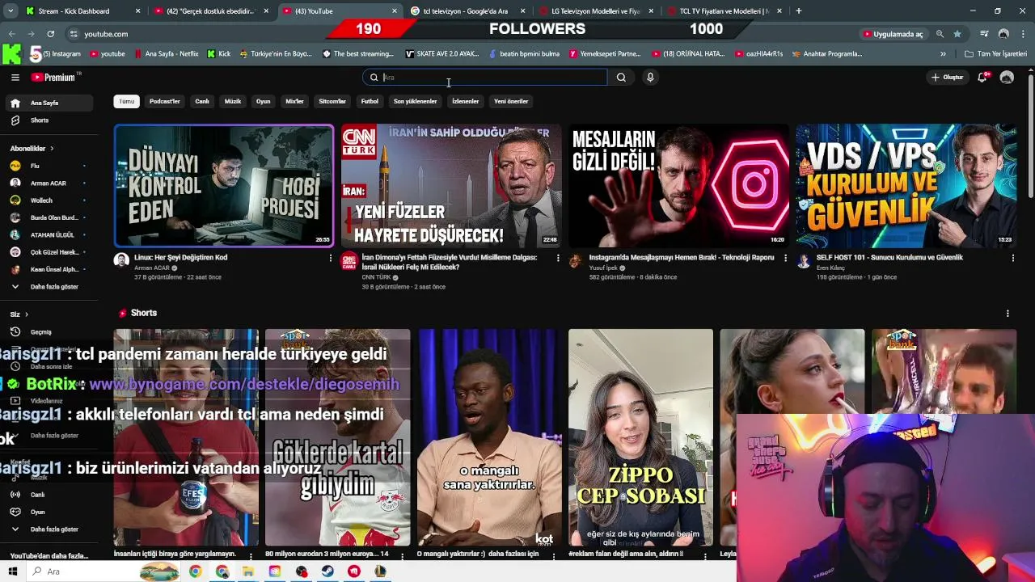Open 'o mangalı sana yaktırırlar' short
The height and width of the screenshot is (582, 1035).
click(x=488, y=437)
